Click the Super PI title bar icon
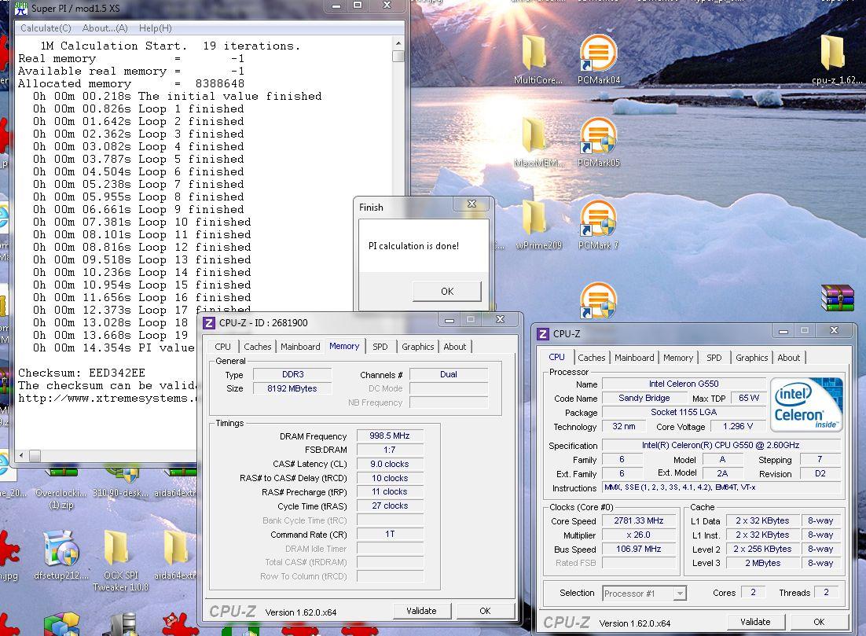866x636 pixels. [21, 8]
